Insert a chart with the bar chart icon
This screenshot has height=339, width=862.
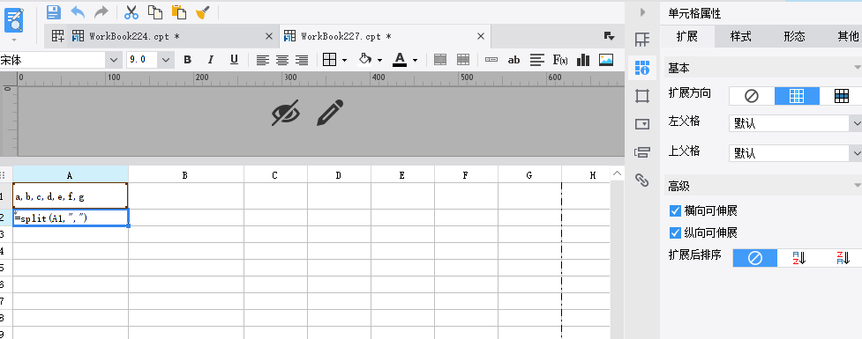click(x=582, y=60)
